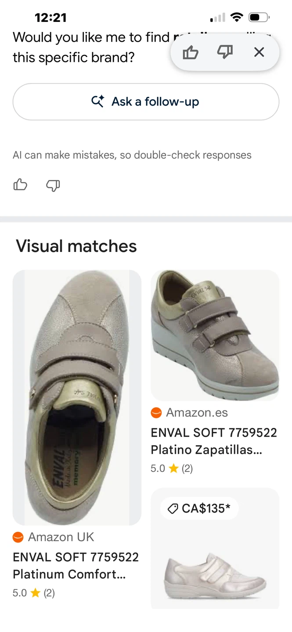This screenshot has width=292, height=632.
Task: Tap the CA$135 price tag badge
Action: 199,508
